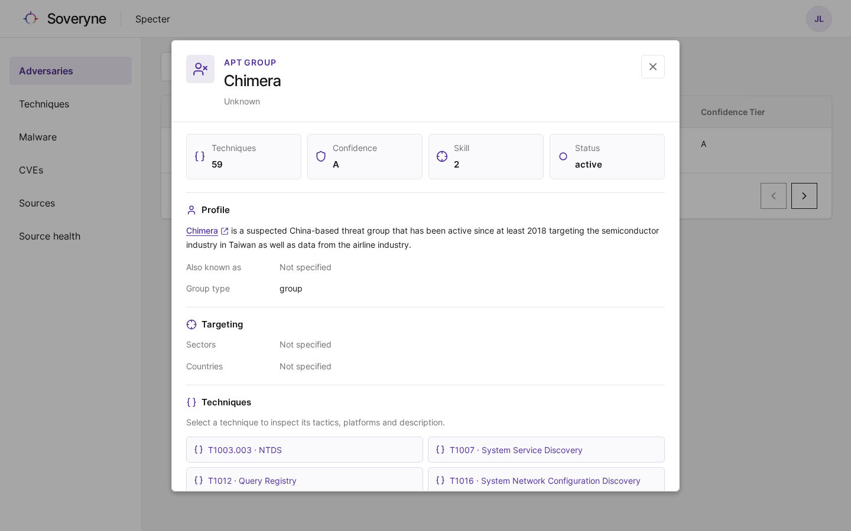The height and width of the screenshot is (531, 851).
Task: Close the Chimera APT group dialog
Action: 653,67
